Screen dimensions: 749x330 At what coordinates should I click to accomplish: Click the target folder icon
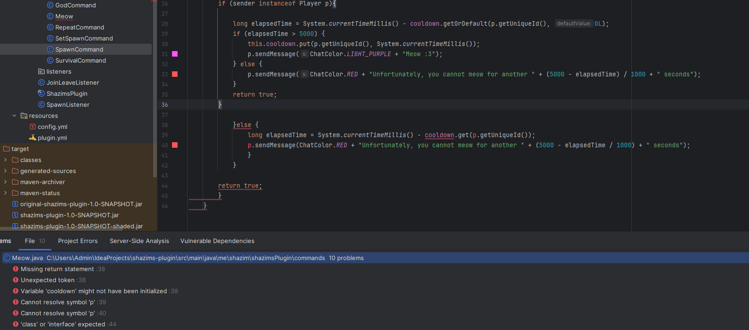(6, 149)
